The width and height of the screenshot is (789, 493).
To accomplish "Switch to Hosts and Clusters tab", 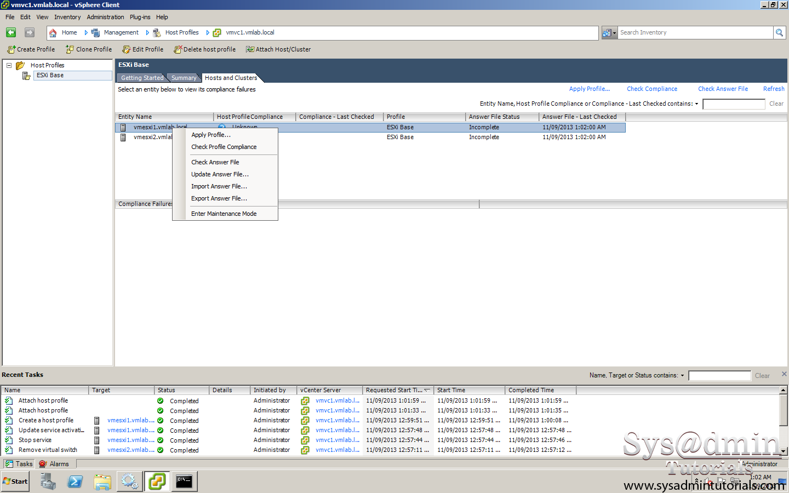I will pyautogui.click(x=231, y=78).
